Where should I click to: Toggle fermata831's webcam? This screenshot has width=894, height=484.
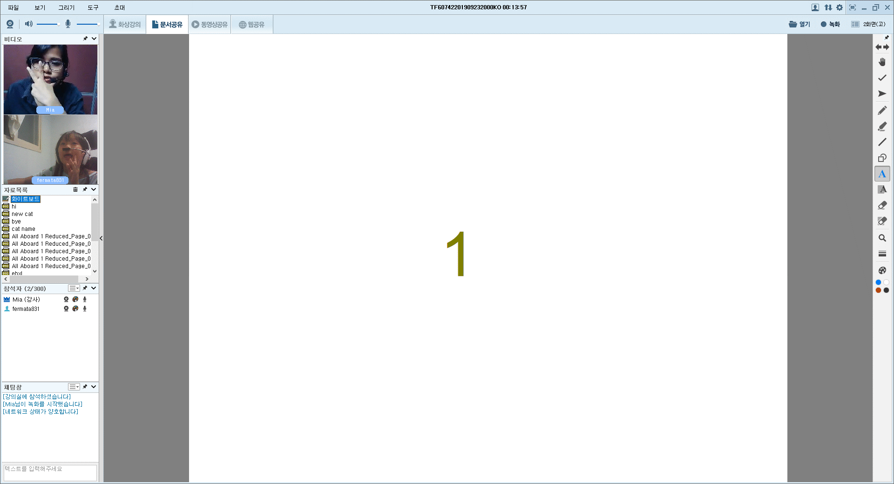[x=66, y=309]
